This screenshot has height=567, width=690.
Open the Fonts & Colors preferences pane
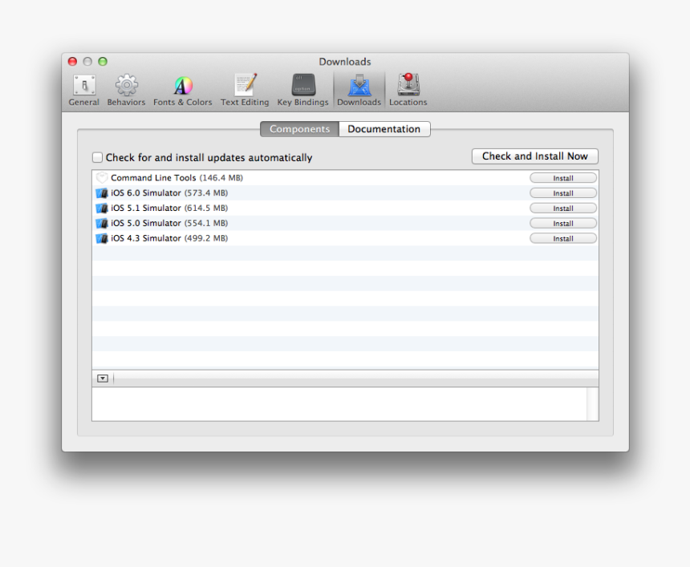point(182,88)
